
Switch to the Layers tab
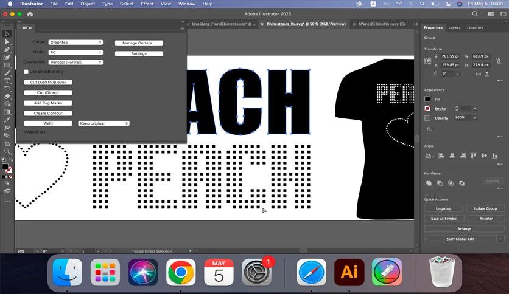tap(454, 28)
